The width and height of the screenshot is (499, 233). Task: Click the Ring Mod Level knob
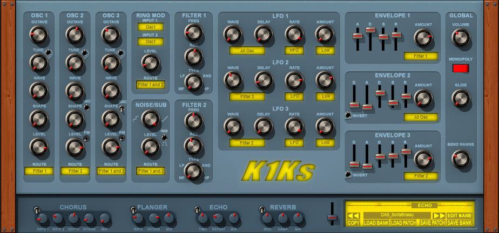click(x=150, y=62)
